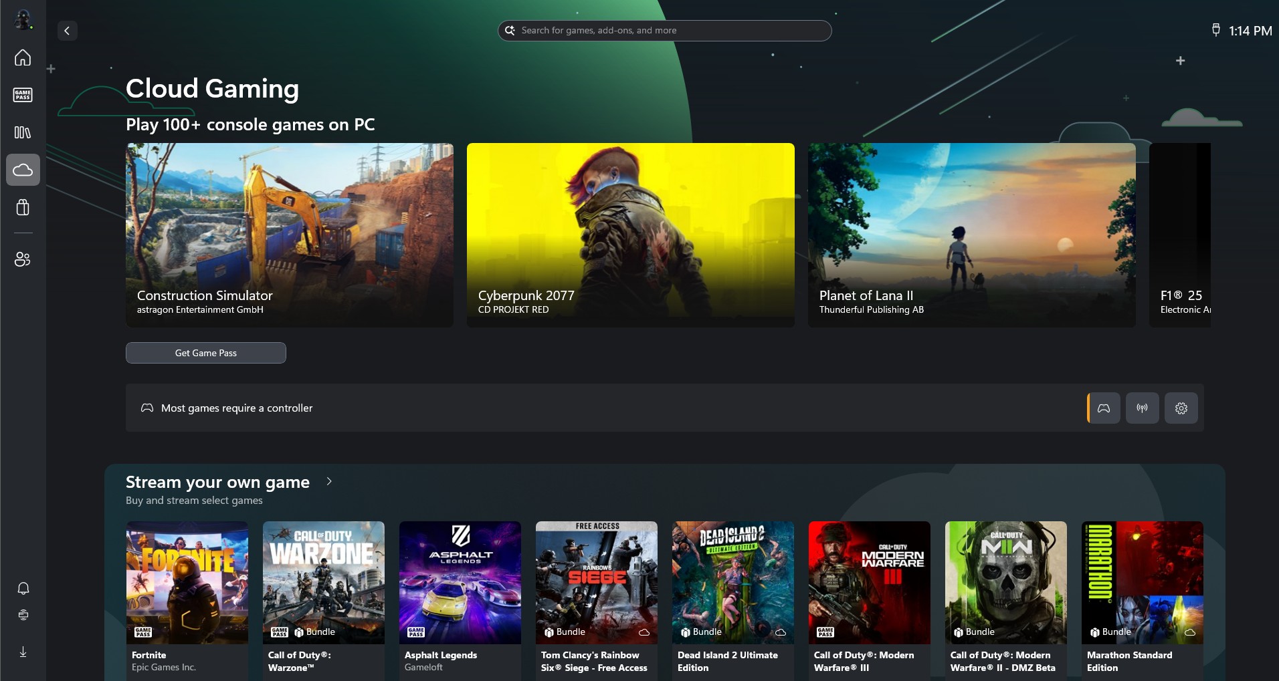
Task: Click the search for games field
Action: click(664, 30)
